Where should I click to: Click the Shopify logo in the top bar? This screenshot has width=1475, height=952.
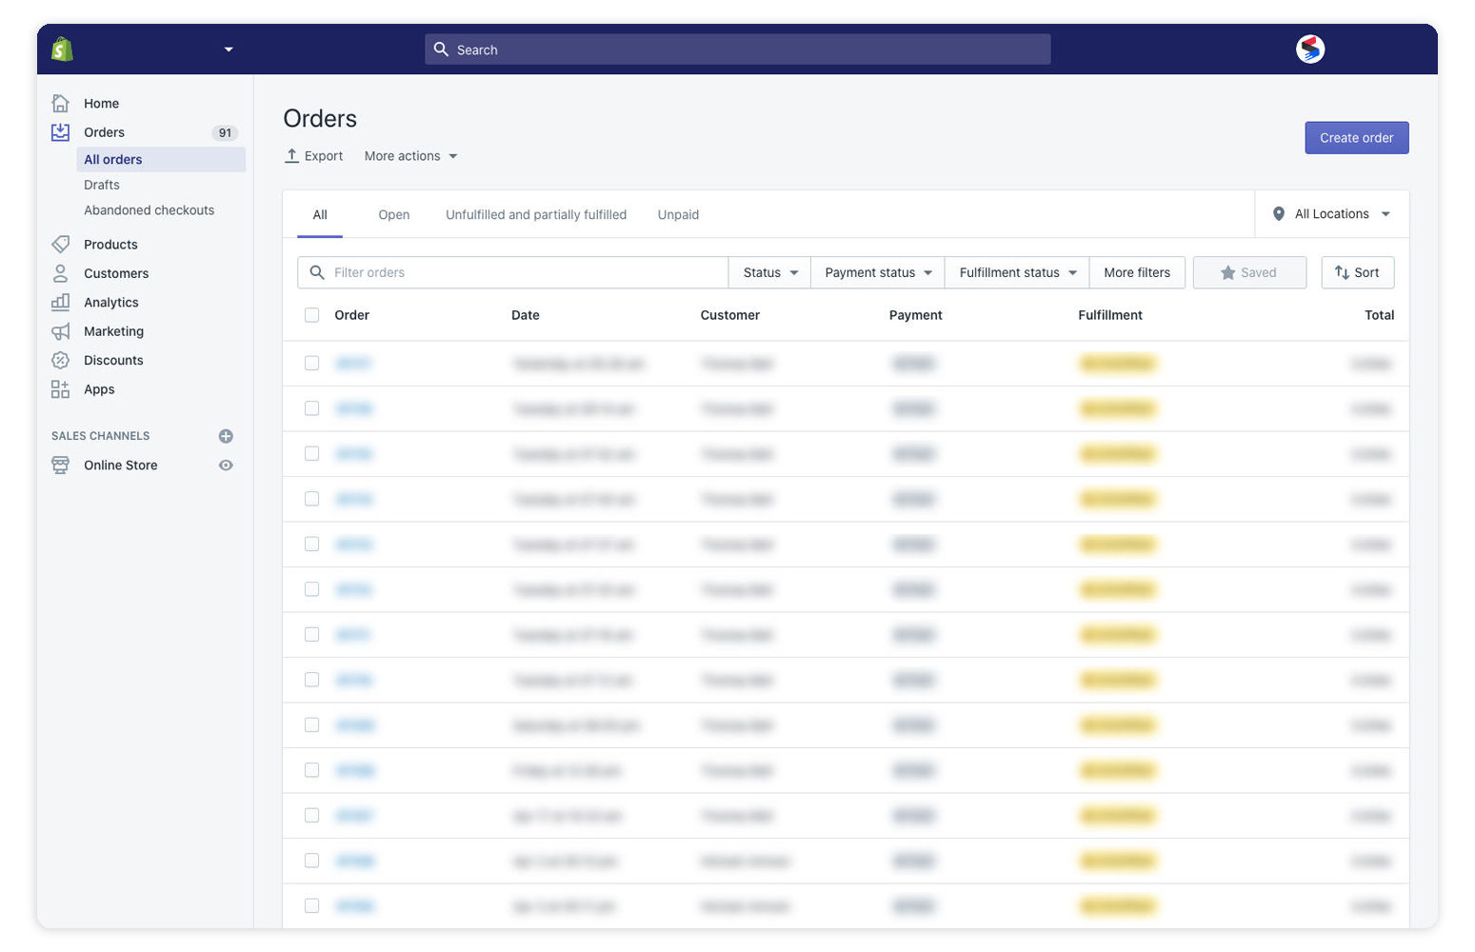[x=62, y=50]
